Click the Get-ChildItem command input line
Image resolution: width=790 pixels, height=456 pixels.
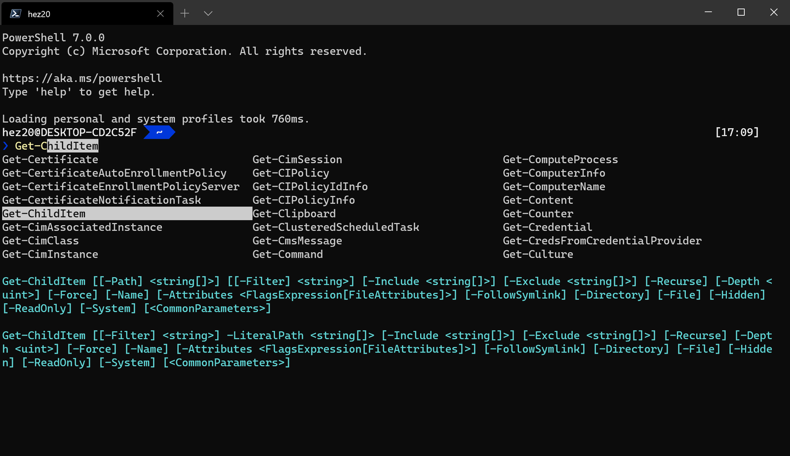click(x=56, y=146)
